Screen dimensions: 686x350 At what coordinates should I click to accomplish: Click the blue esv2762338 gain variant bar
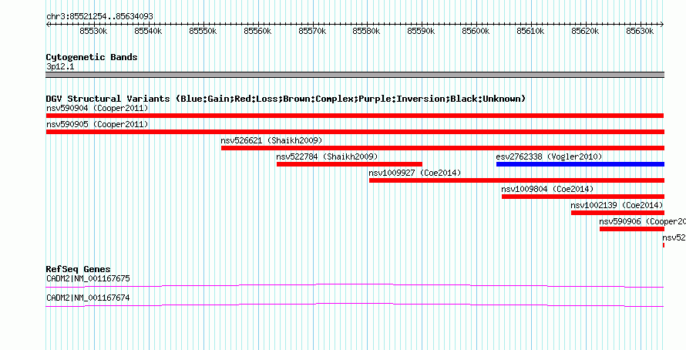pos(580,164)
